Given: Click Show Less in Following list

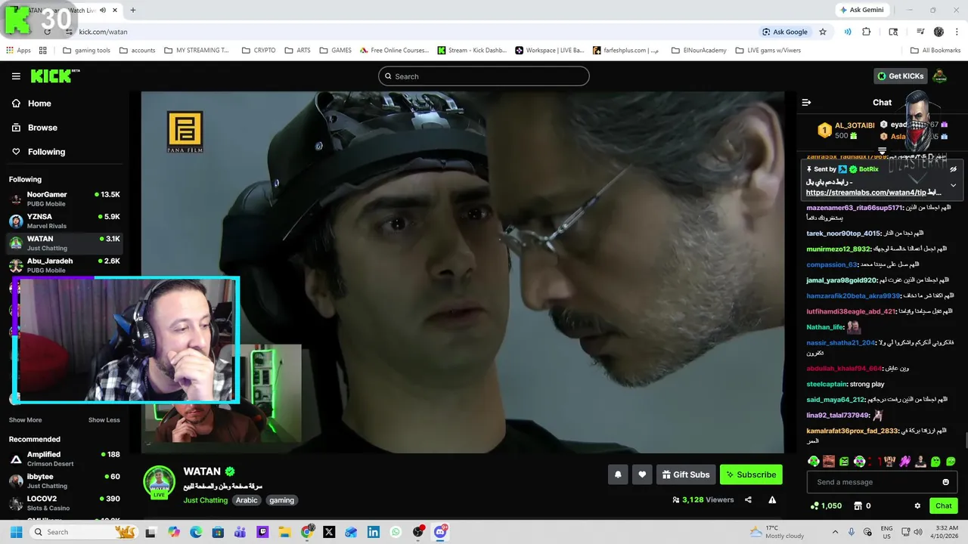Looking at the screenshot, I should point(104,420).
